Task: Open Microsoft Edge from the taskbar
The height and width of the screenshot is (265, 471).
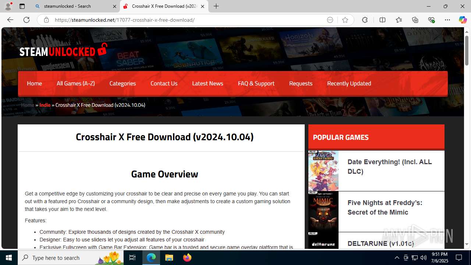Action: (151, 258)
